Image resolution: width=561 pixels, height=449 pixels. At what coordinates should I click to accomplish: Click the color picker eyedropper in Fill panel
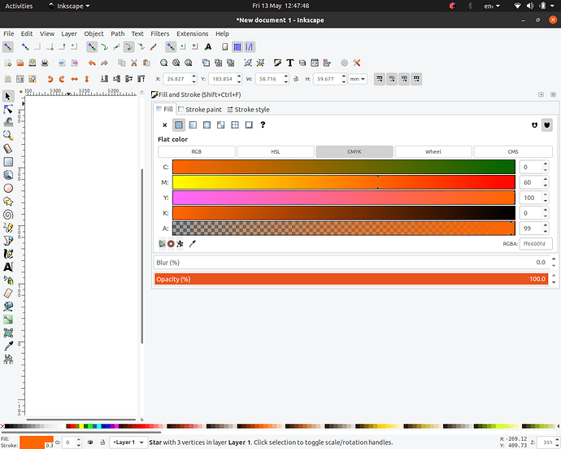pyautogui.click(x=193, y=243)
